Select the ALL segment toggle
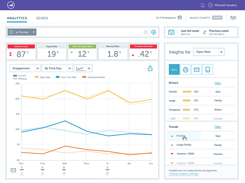Viewport: 245px width, 183px height. click(174, 69)
